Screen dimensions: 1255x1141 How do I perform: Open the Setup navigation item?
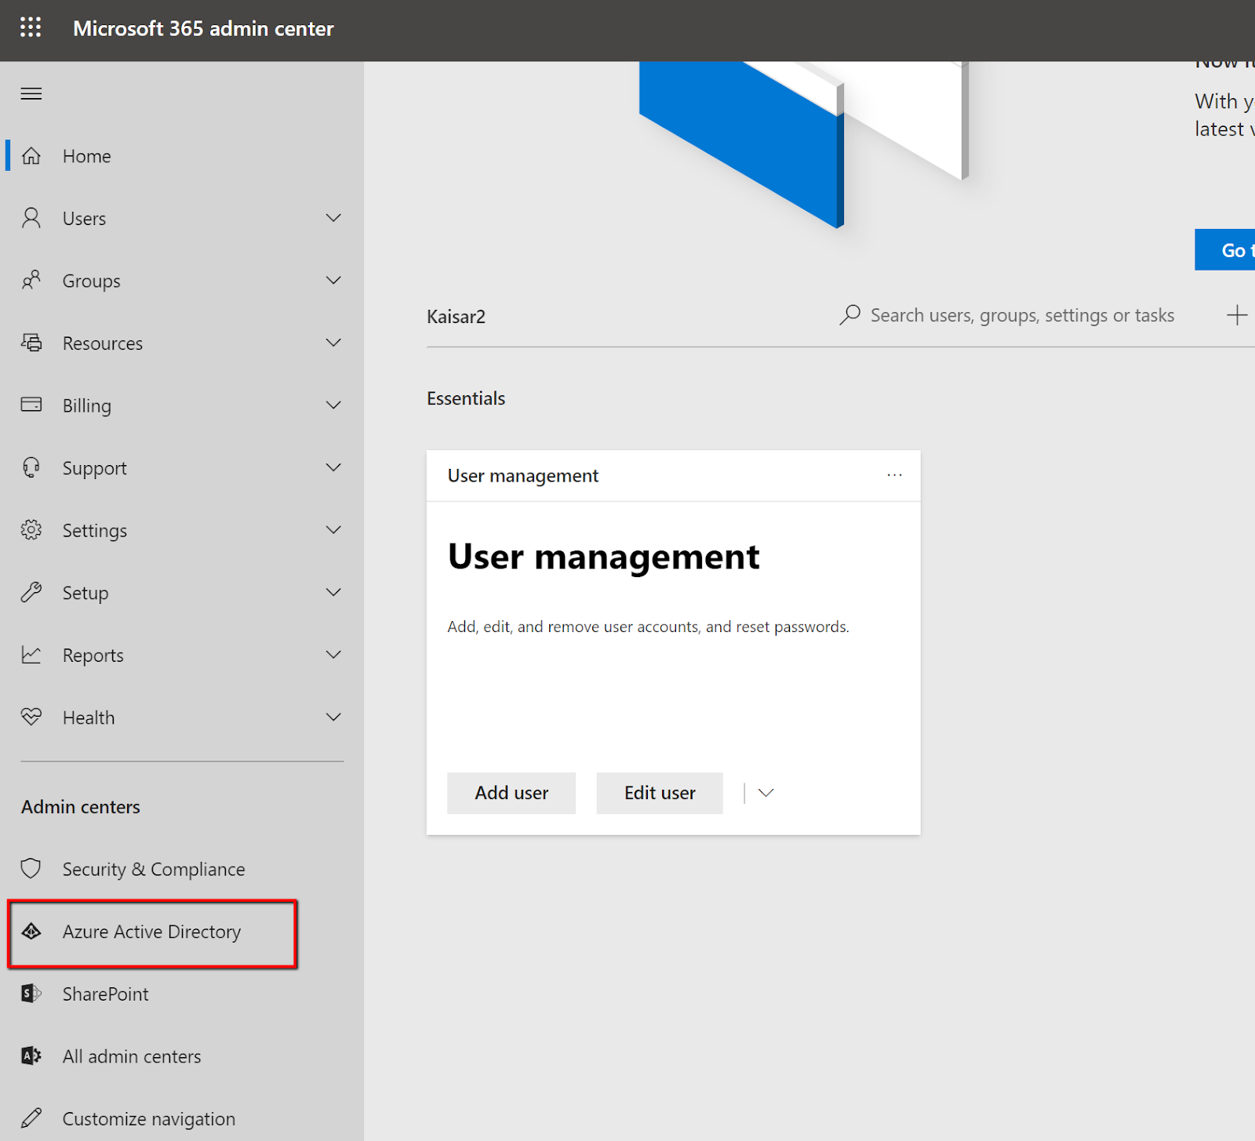[182, 592]
